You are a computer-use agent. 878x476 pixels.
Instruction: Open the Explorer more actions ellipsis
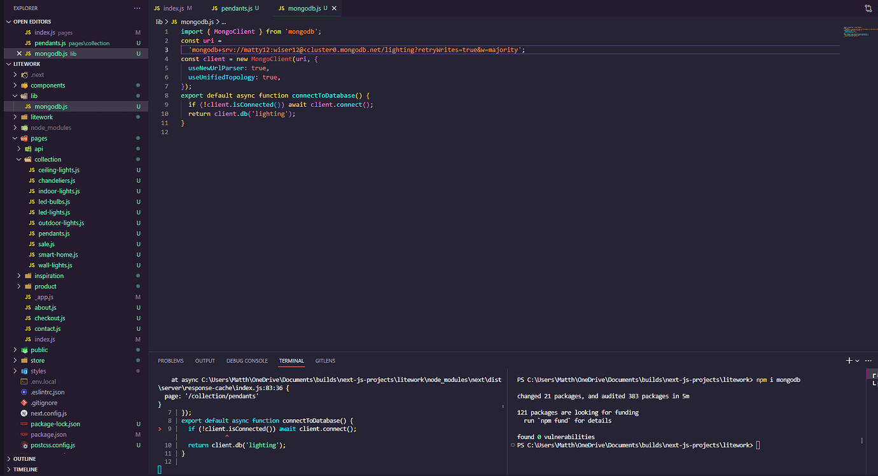click(x=137, y=8)
